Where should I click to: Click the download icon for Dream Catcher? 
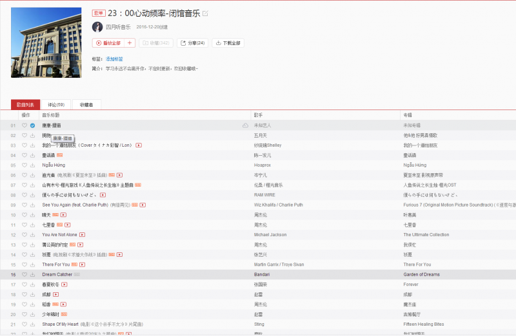coord(32,274)
